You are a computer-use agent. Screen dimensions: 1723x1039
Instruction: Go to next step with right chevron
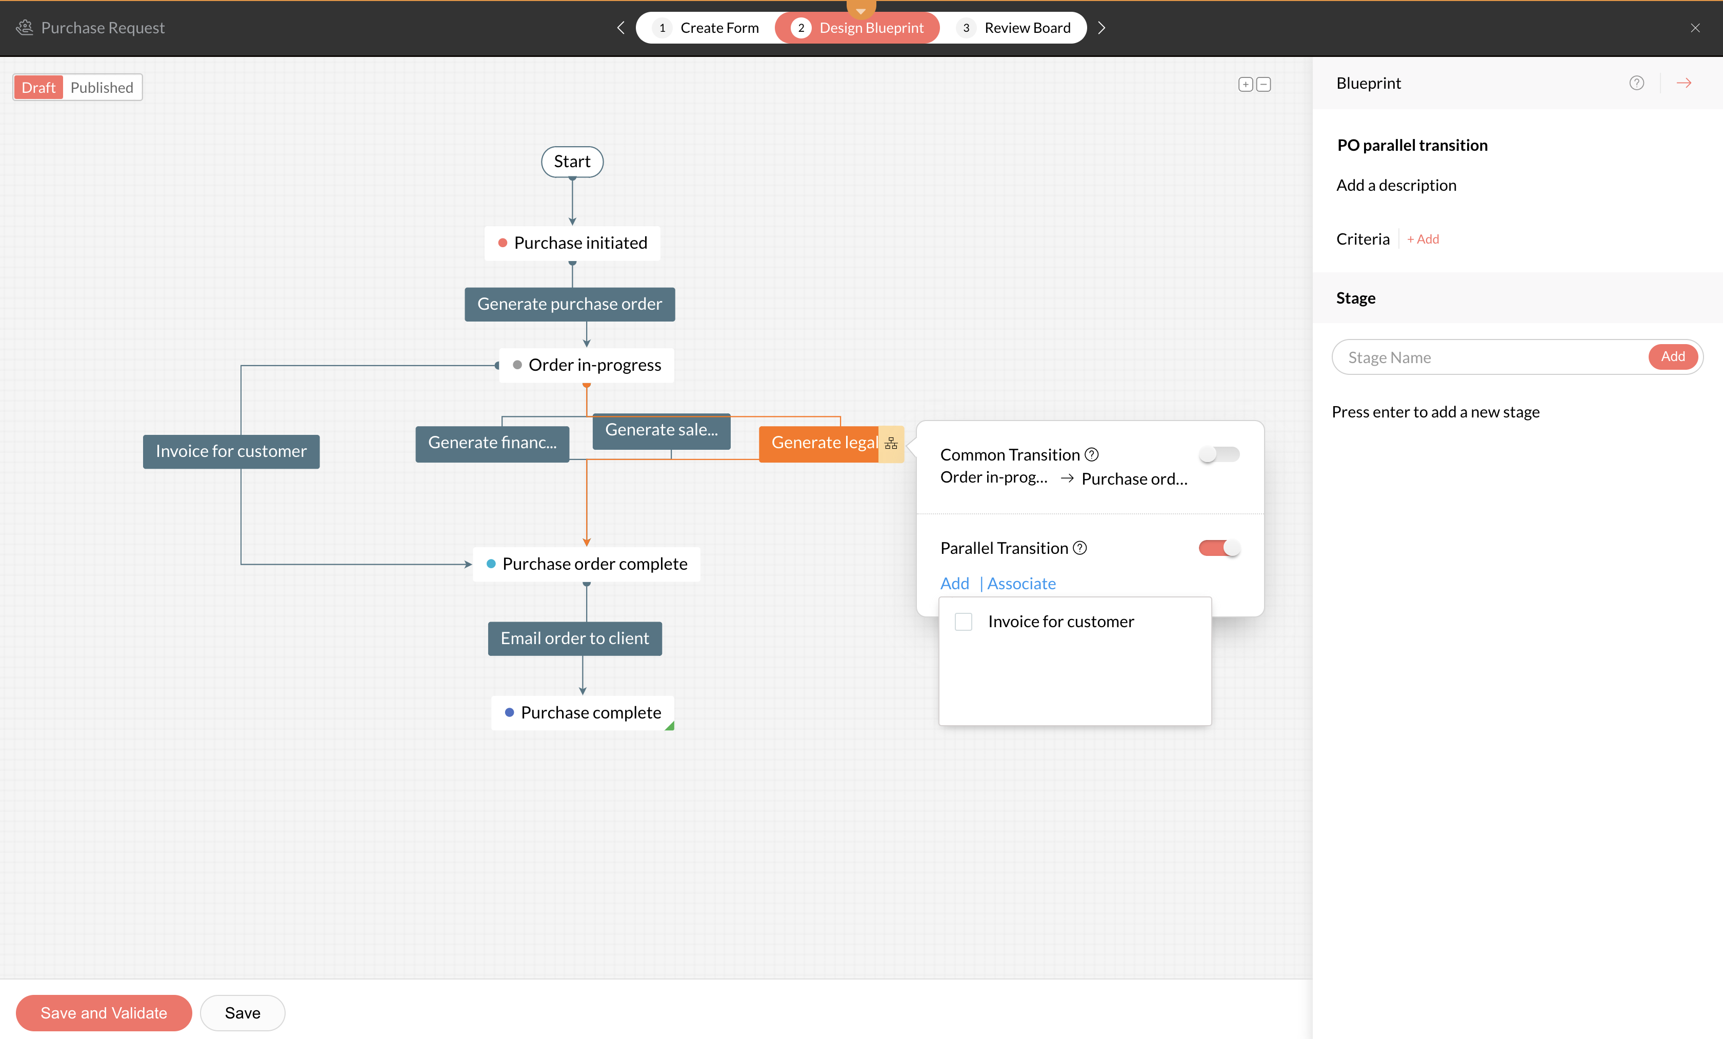click(x=1101, y=27)
